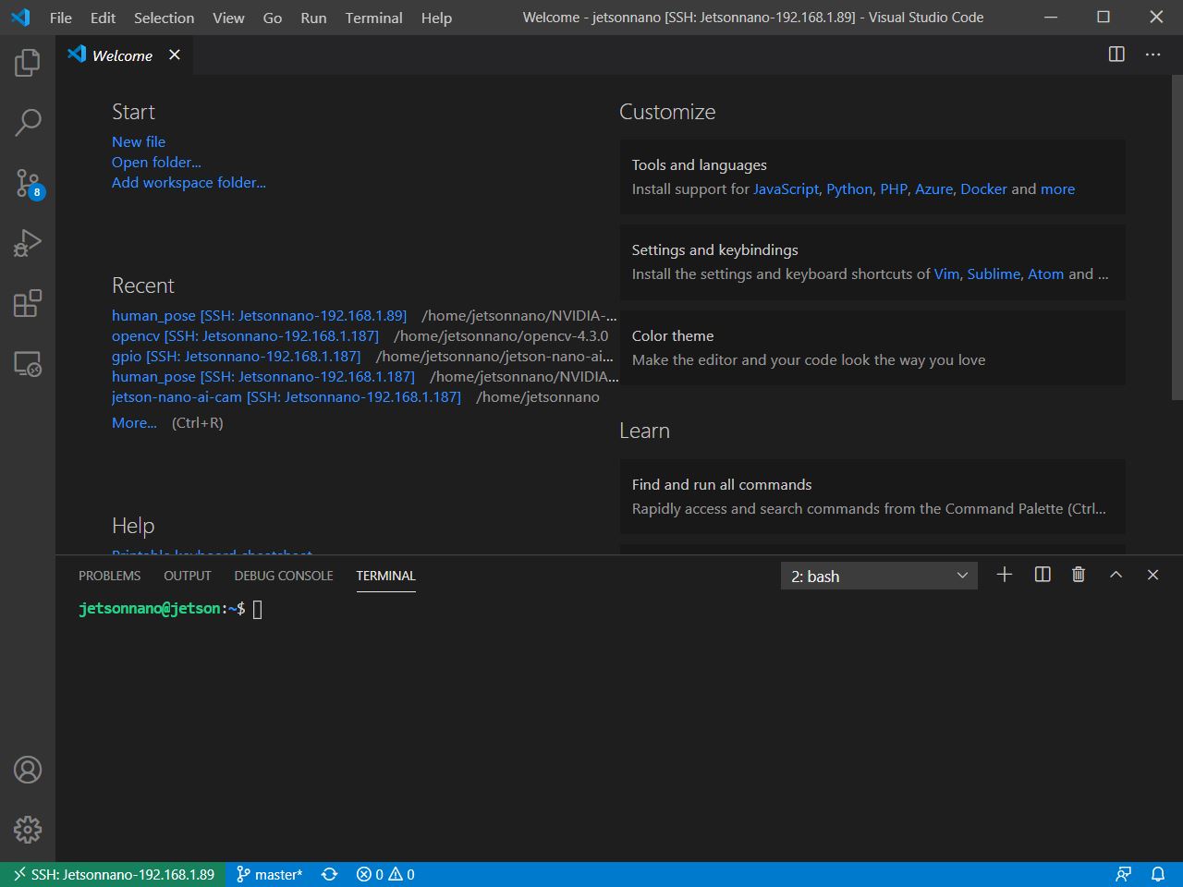Switch to the OUTPUT panel tab
Screen dimensions: 1183x887
point(188,576)
